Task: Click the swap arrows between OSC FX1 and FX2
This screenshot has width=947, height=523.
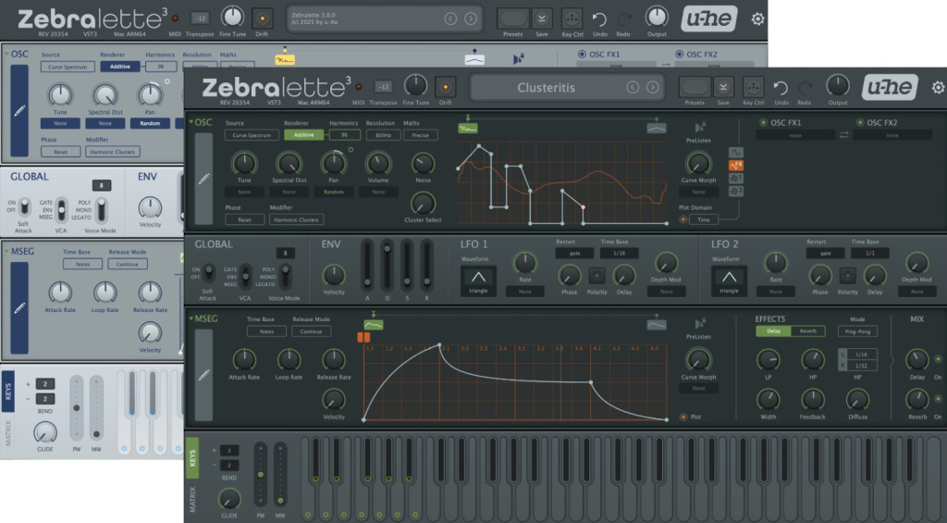Action: pos(843,135)
